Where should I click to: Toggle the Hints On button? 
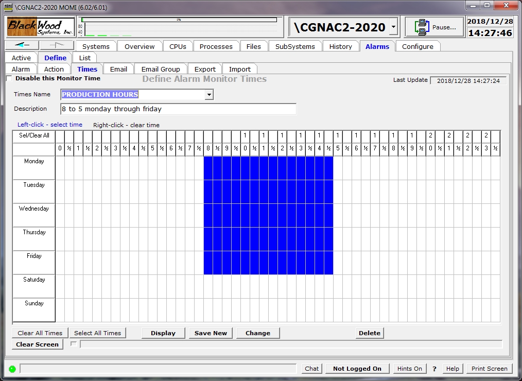click(x=409, y=369)
